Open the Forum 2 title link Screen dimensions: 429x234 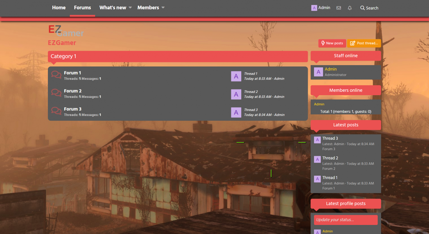73,91
